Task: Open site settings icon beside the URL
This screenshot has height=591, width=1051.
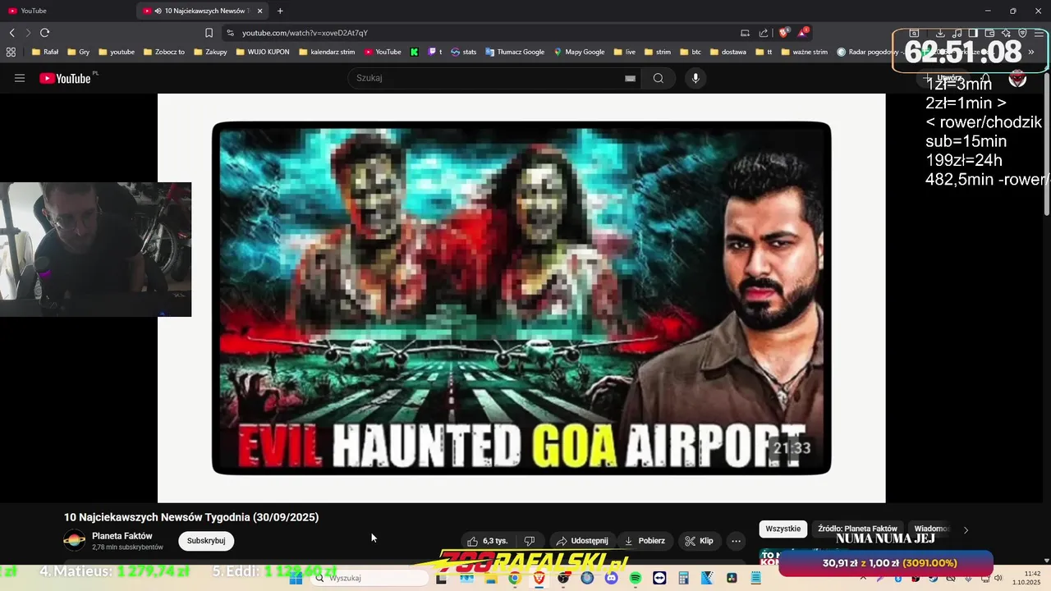Action: click(x=231, y=33)
